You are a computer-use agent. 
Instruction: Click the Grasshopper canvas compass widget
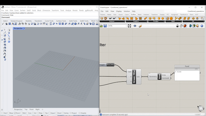click(x=201, y=108)
